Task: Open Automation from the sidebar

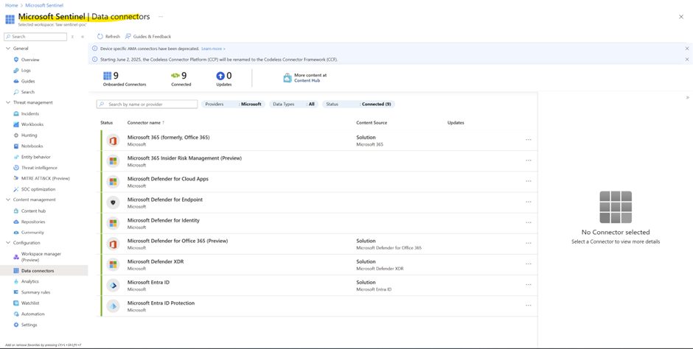Action: click(x=32, y=314)
